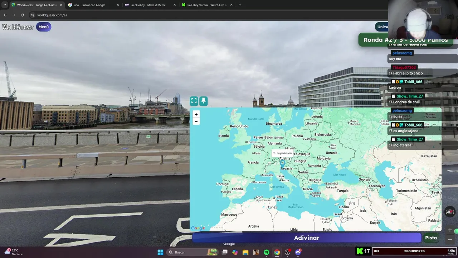Click 'Francia' label on the map
Image resolution: width=458 pixels, height=258 pixels.
(253, 162)
